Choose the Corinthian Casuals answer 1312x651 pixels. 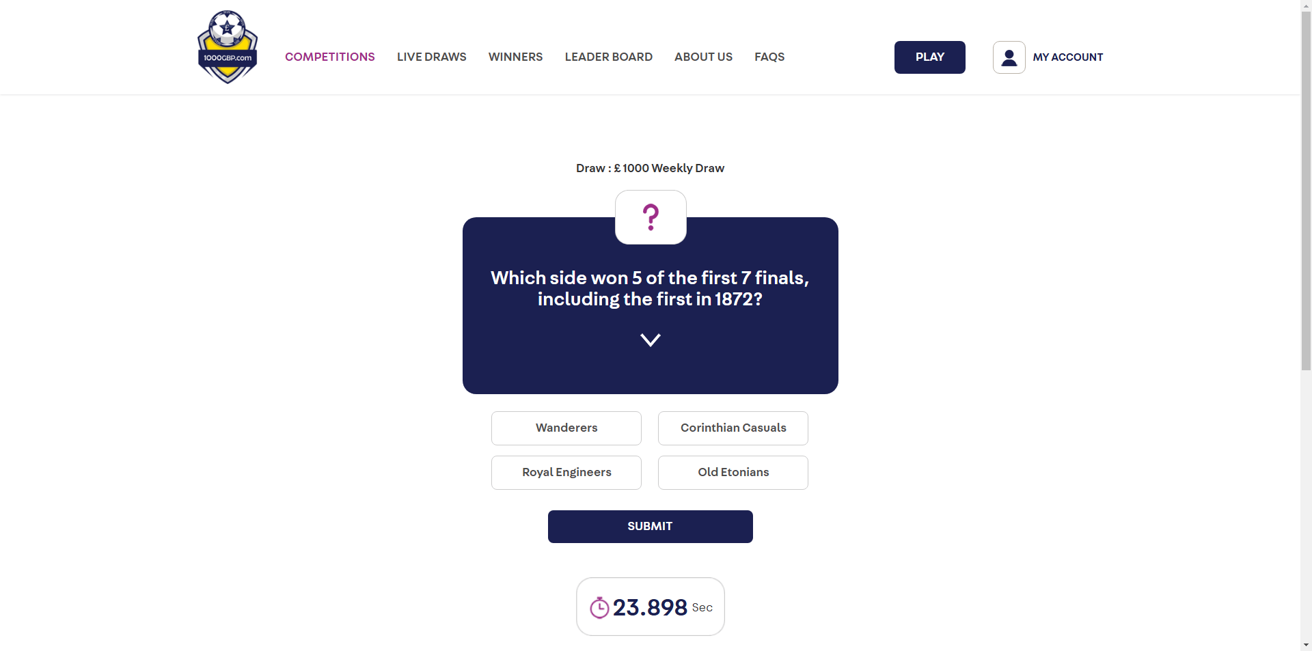point(733,428)
